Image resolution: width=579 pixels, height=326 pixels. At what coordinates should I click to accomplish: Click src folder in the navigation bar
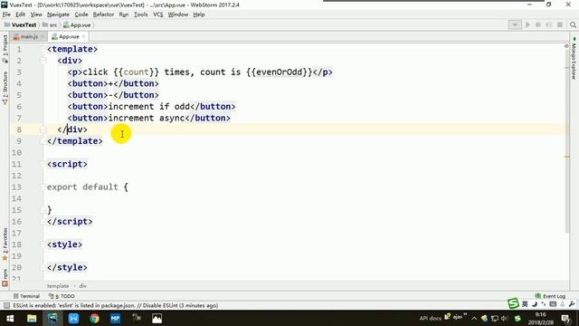50,24
